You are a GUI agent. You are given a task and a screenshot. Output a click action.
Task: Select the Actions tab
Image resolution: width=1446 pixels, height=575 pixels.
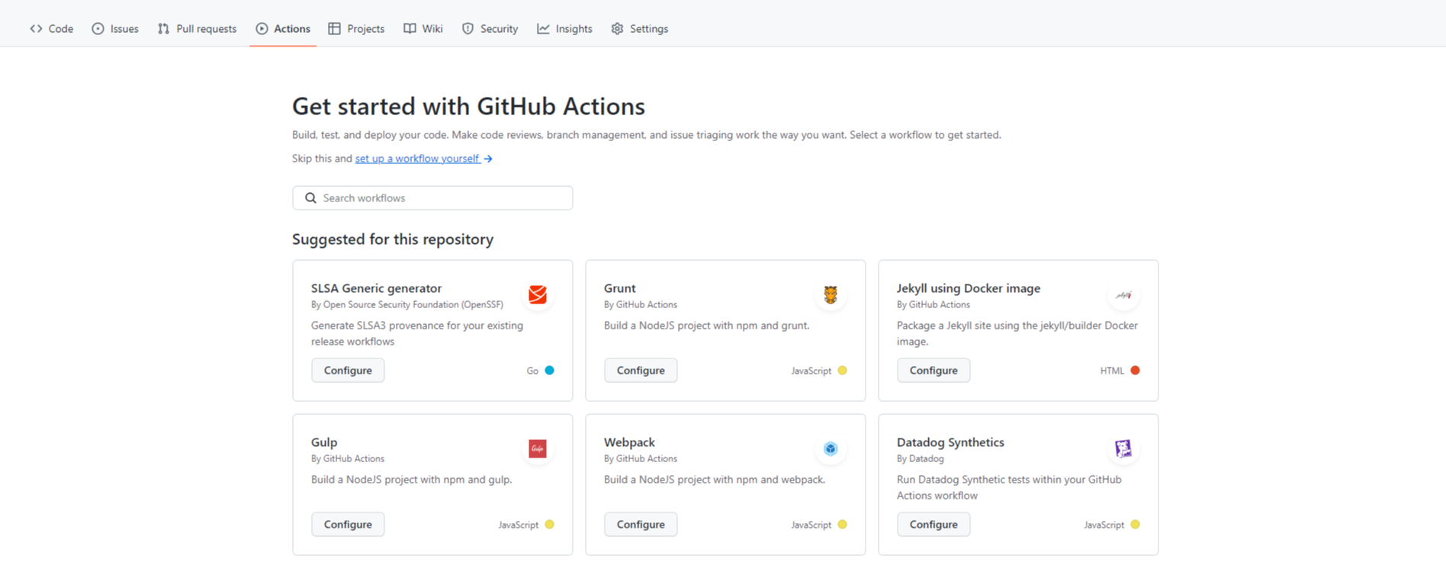(x=283, y=28)
